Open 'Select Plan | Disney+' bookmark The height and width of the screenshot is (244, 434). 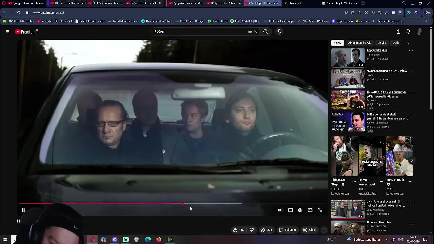[x=190, y=21]
